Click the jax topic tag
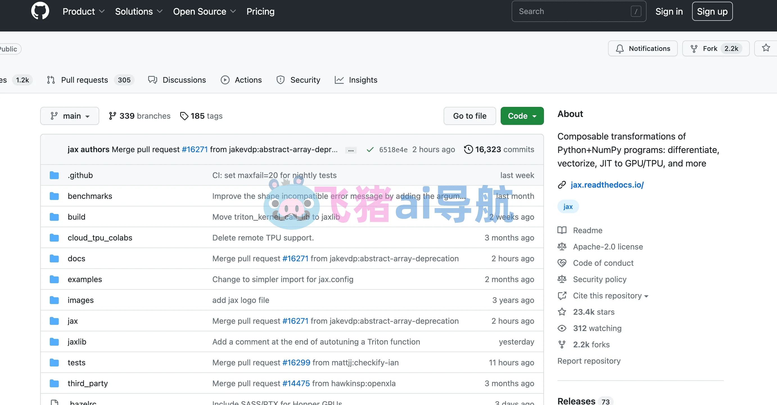Screen dimensions: 777x405 click(568, 207)
